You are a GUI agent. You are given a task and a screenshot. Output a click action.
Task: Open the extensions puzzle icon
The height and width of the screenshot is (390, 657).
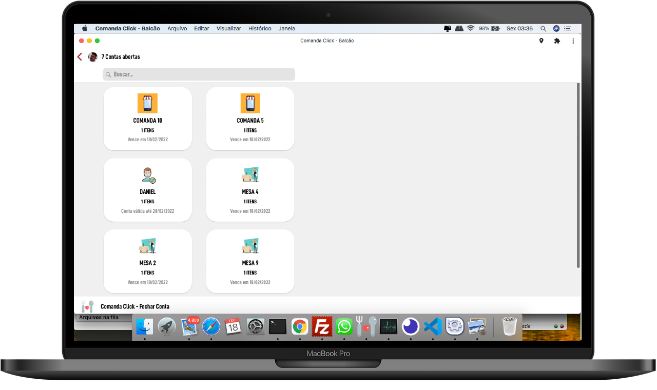557,41
